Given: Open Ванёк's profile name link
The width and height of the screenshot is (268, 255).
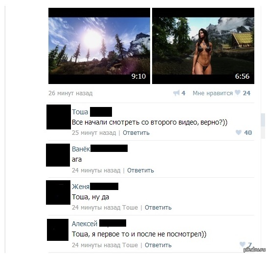Looking at the screenshot, I should (81, 149).
